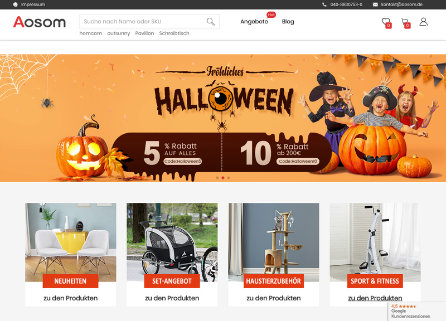Click the Aosom logo
Screen dimensions: 446x321
(39, 22)
